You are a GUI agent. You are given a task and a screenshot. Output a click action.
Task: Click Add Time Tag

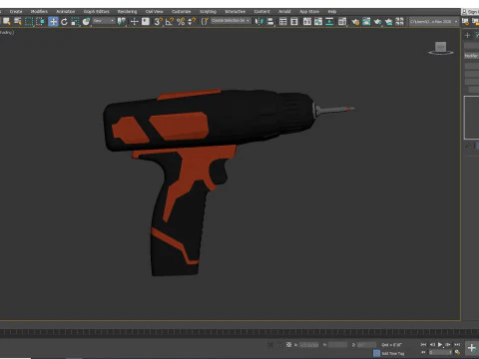click(393, 353)
